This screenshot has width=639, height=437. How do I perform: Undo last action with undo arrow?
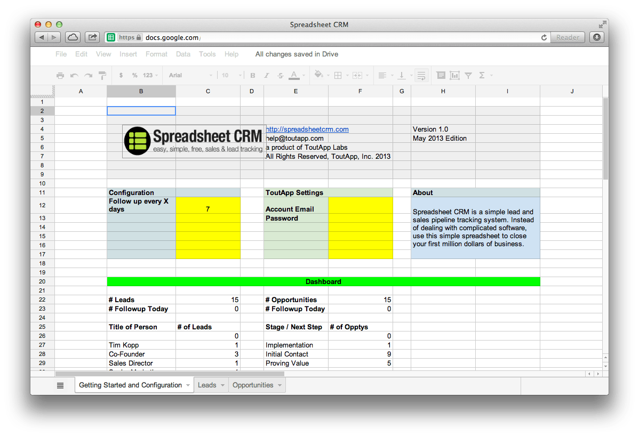point(74,75)
